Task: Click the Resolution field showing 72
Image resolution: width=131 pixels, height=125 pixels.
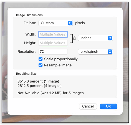Action: click(53, 52)
